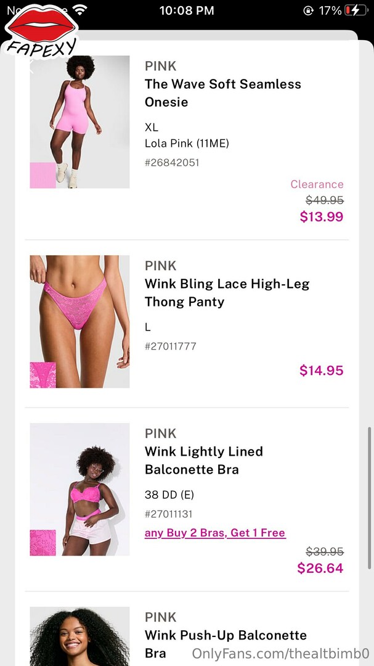
Task: Open the Wink Bling Lace Thong photo
Action: click(80, 321)
